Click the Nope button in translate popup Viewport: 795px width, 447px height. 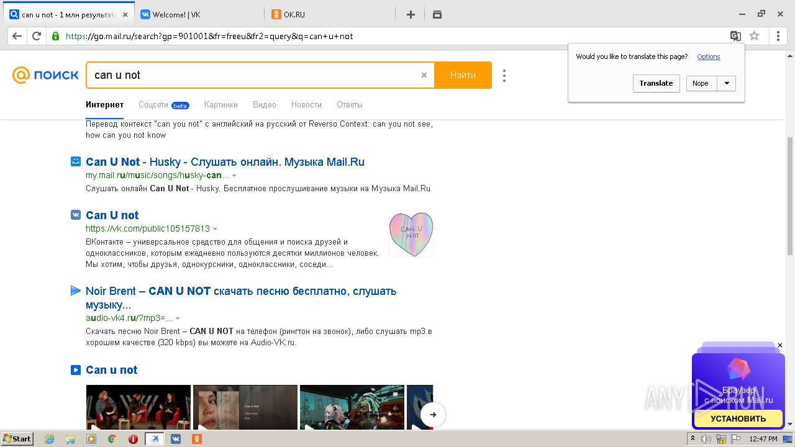[701, 83]
